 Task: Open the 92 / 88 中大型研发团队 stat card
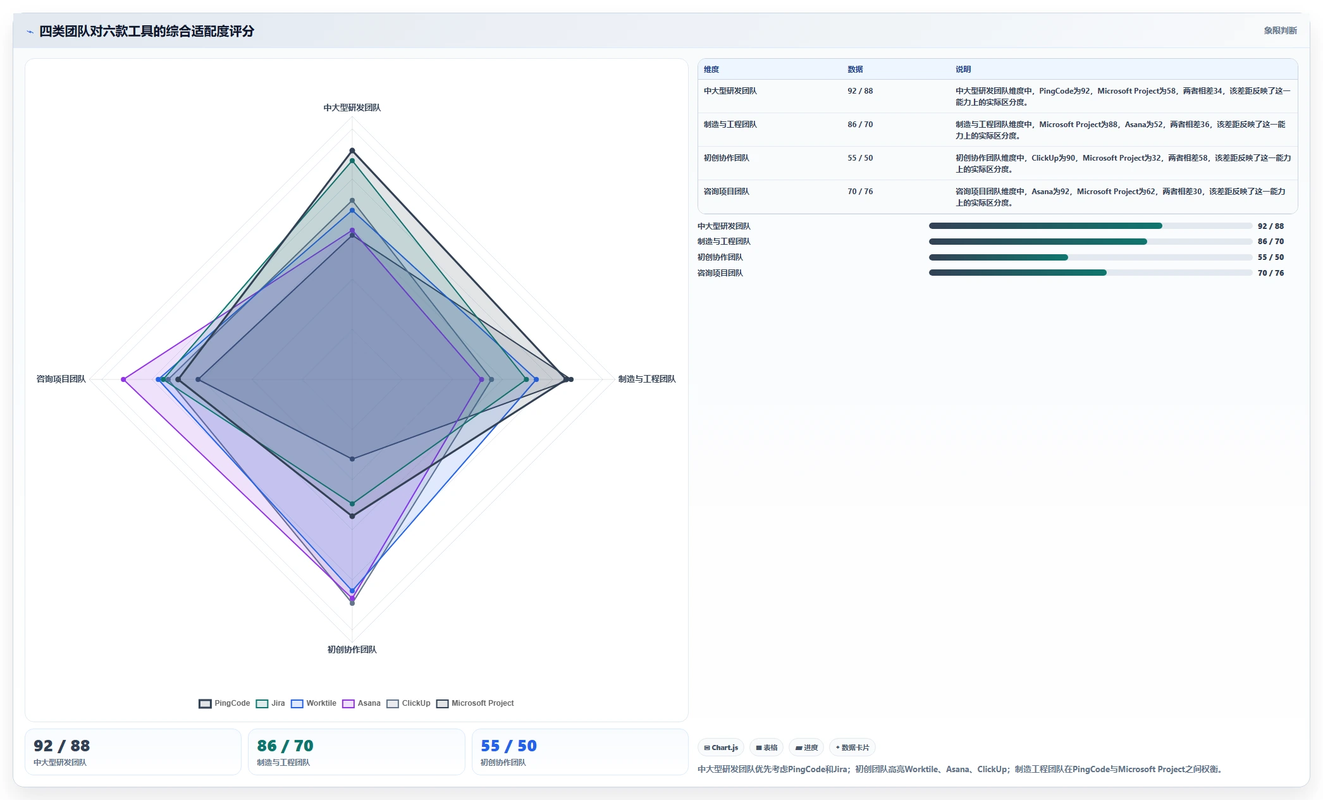pyautogui.click(x=133, y=752)
